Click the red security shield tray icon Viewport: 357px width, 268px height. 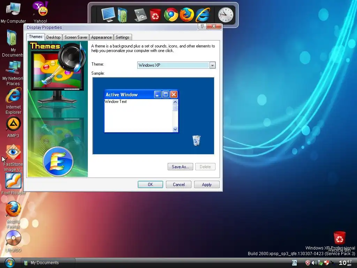click(x=307, y=263)
